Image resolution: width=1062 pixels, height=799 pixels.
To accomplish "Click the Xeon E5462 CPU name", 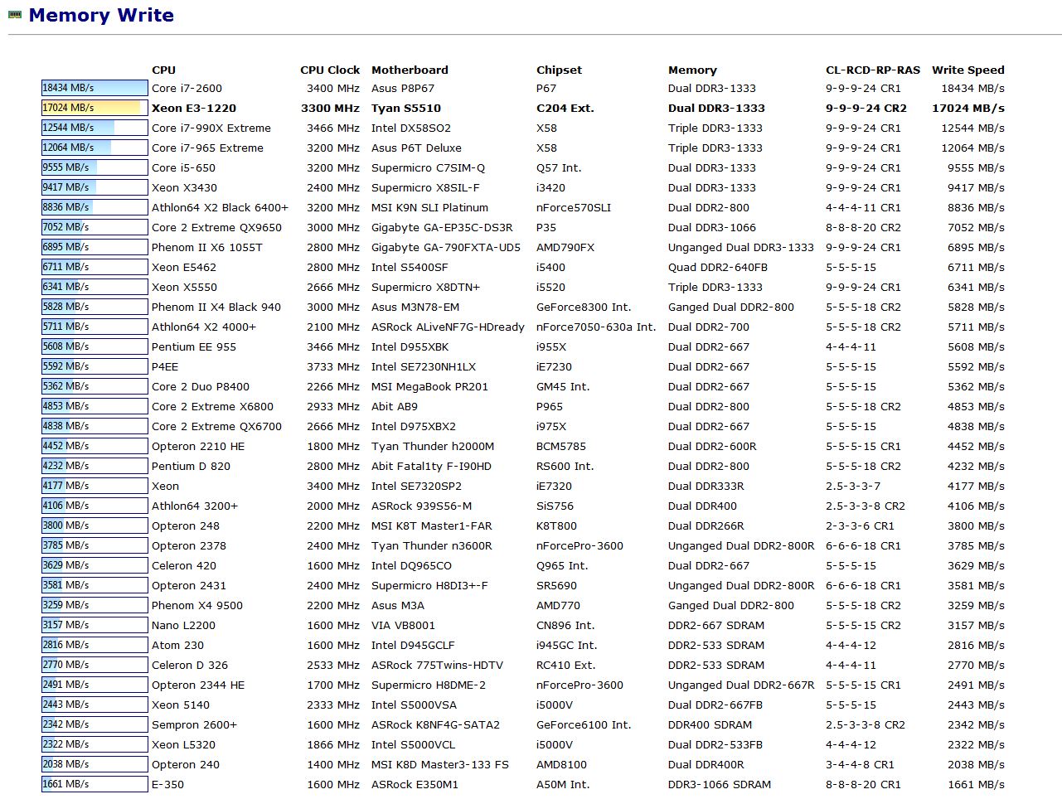I will tap(184, 267).
